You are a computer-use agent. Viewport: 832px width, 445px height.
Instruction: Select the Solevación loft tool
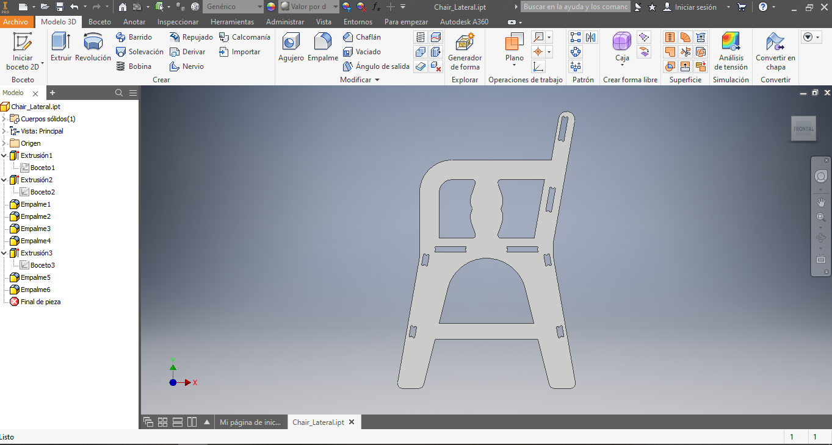point(139,52)
